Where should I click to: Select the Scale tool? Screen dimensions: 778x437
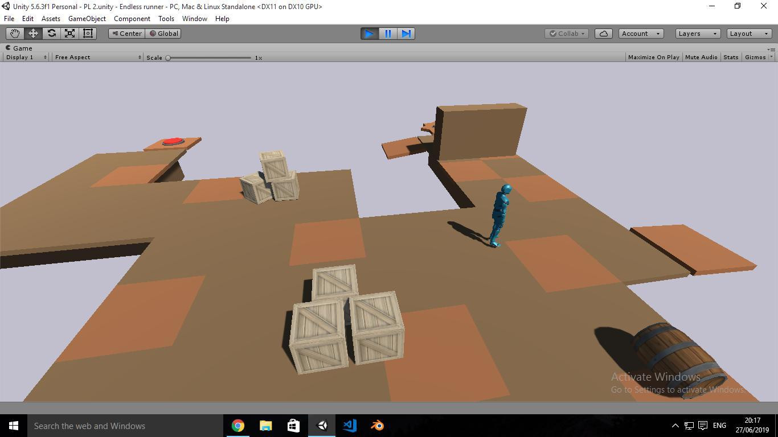pyautogui.click(x=69, y=34)
